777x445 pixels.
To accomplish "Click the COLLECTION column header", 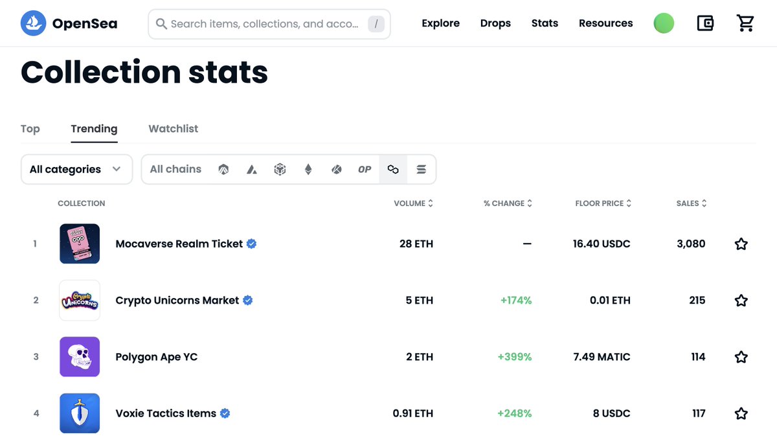I will pos(82,203).
